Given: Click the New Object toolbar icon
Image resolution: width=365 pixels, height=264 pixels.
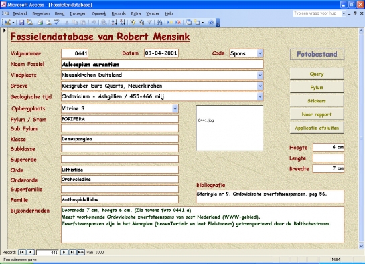Looking at the screenshot, I should pos(197,22).
